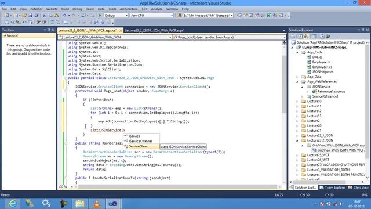Click the green Start Page toolbar icon
Viewport: 371px width, 209px height.
[x=269, y=16]
